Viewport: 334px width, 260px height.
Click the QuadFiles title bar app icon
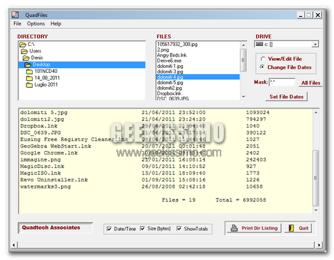tap(15, 15)
